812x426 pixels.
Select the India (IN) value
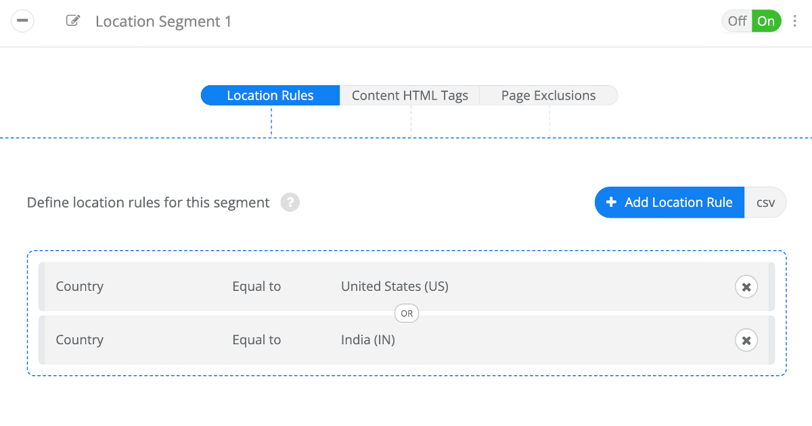(x=367, y=340)
